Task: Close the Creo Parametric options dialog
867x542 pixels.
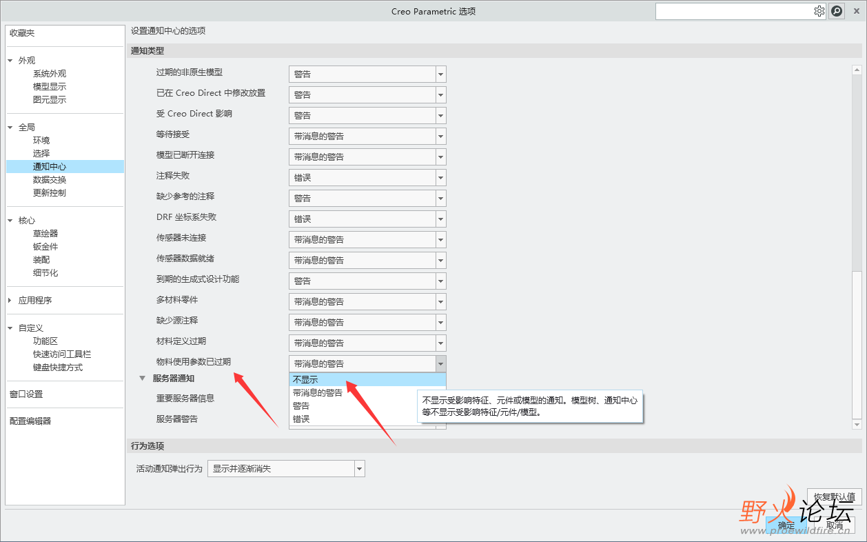Action: (857, 11)
